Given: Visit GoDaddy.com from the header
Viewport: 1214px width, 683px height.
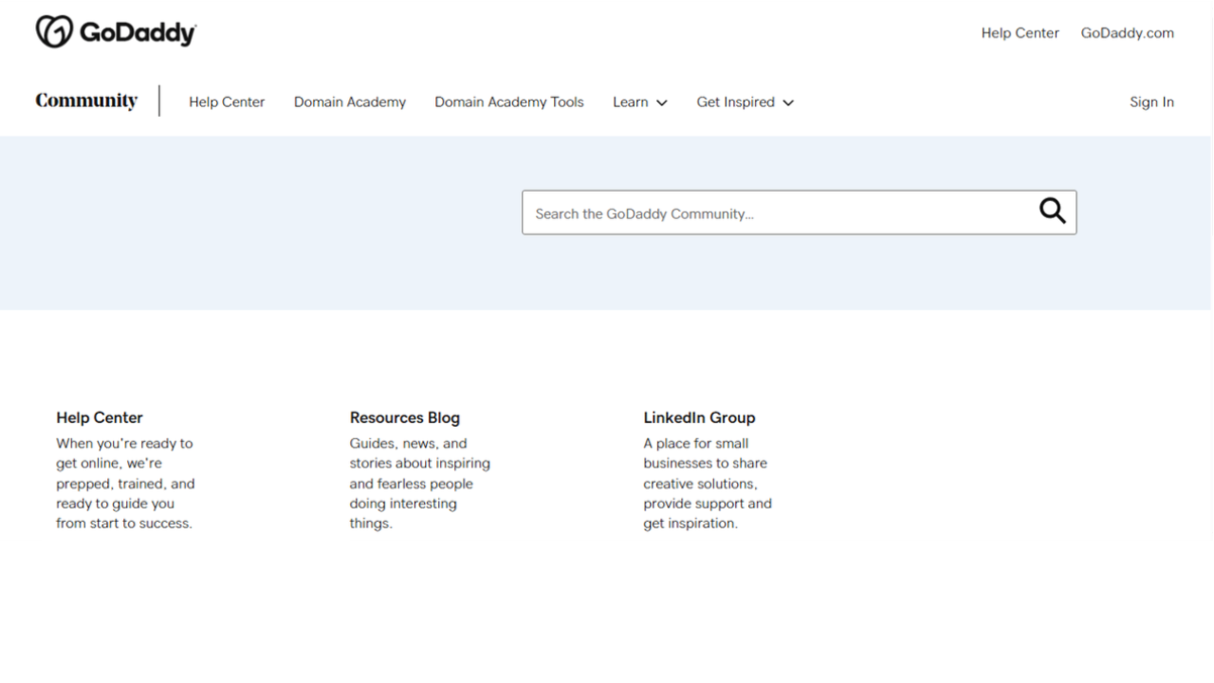Looking at the screenshot, I should click(1127, 32).
